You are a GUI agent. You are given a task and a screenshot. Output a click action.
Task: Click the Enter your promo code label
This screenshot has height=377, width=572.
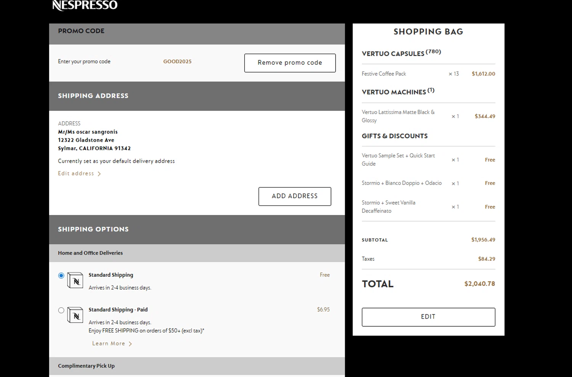[x=84, y=61]
